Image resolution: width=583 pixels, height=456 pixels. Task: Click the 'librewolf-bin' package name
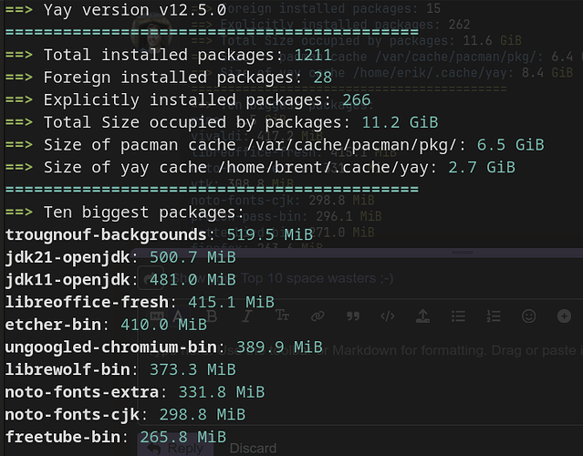coord(68,369)
